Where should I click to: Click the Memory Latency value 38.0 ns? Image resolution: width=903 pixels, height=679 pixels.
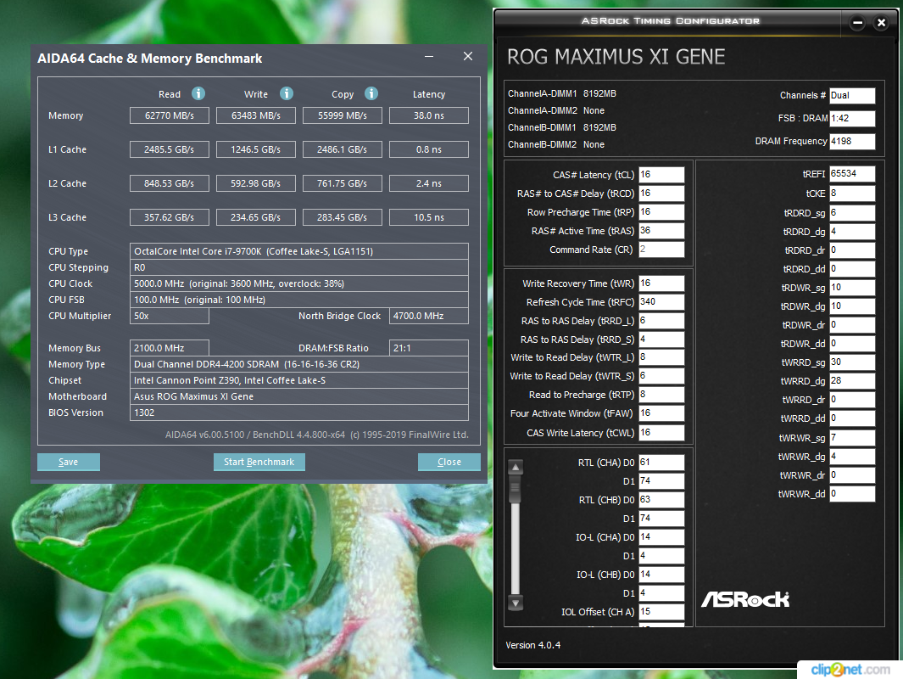pos(429,115)
